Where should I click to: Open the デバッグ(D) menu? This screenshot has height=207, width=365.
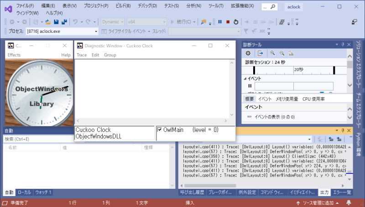(147, 6)
